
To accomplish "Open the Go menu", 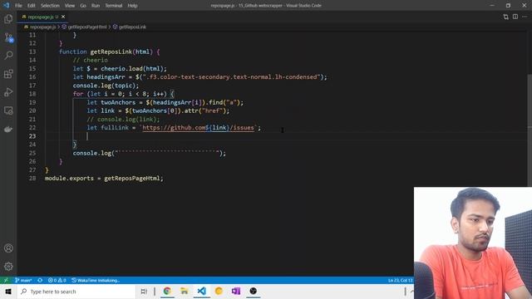I will pos(83,6).
